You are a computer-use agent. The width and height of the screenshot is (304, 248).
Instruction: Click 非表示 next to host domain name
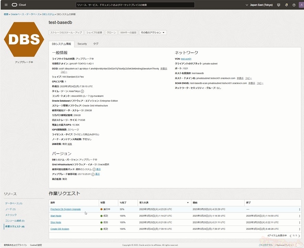(240, 78)
